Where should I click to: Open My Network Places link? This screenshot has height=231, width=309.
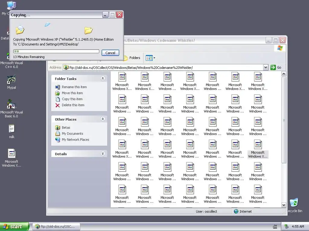tap(75, 140)
